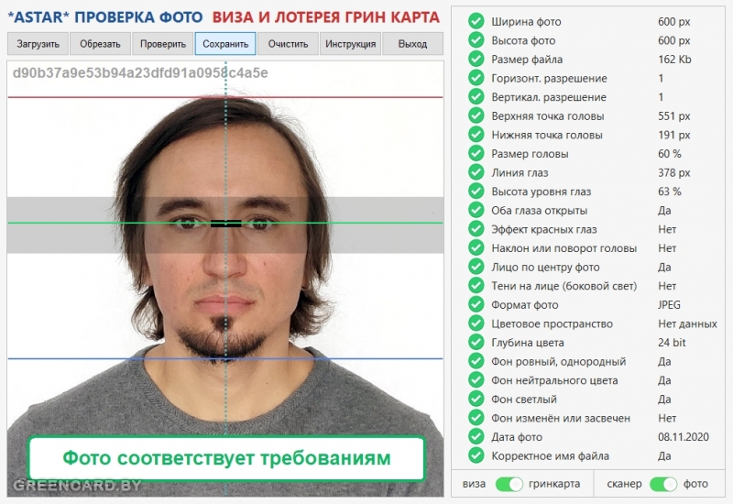Toggle the виза / гринкарта switch

[509, 484]
